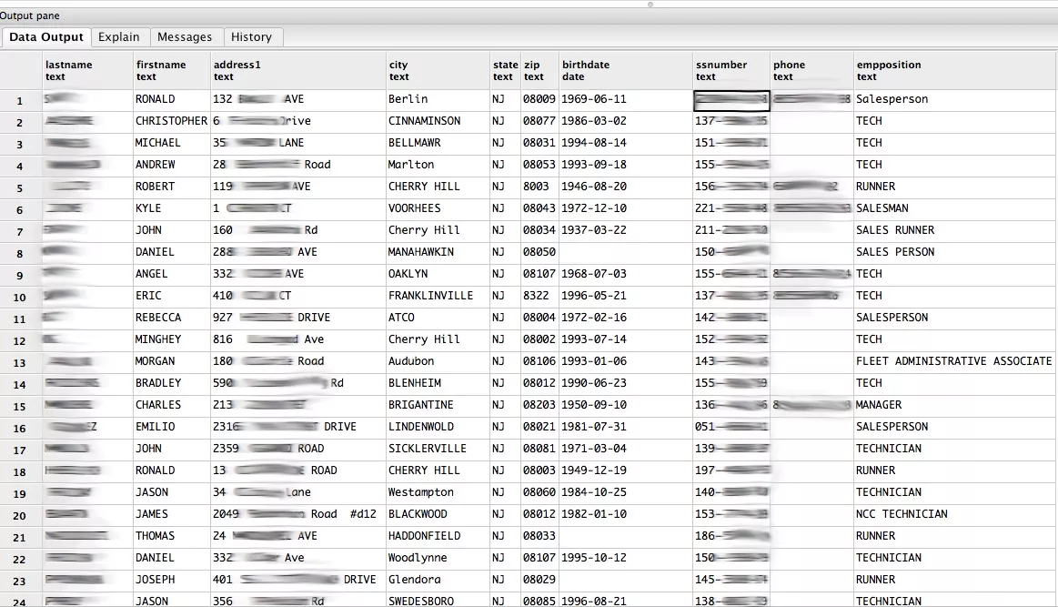
Task: Click the SALES RUNNER position cell
Action: [x=955, y=230]
